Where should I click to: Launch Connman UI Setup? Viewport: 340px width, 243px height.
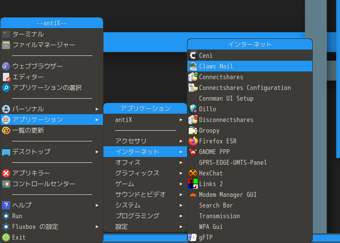[x=250, y=98]
